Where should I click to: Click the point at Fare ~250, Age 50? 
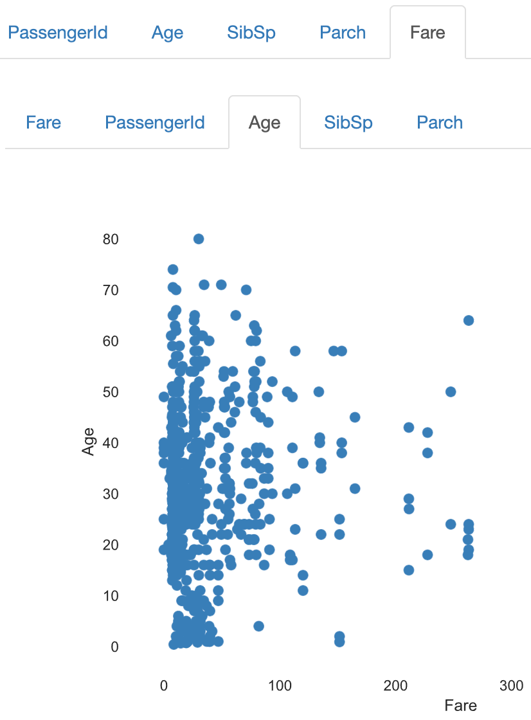tap(451, 392)
